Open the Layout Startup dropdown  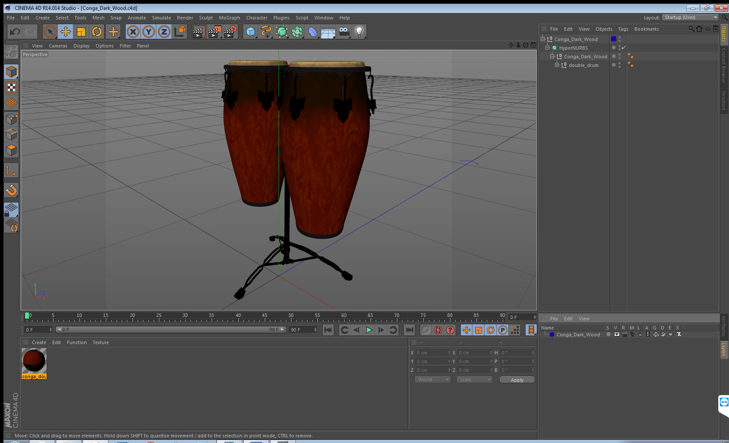click(x=691, y=17)
